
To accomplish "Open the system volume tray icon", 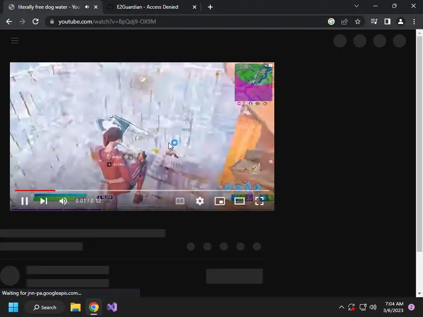I will pyautogui.click(x=373, y=307).
